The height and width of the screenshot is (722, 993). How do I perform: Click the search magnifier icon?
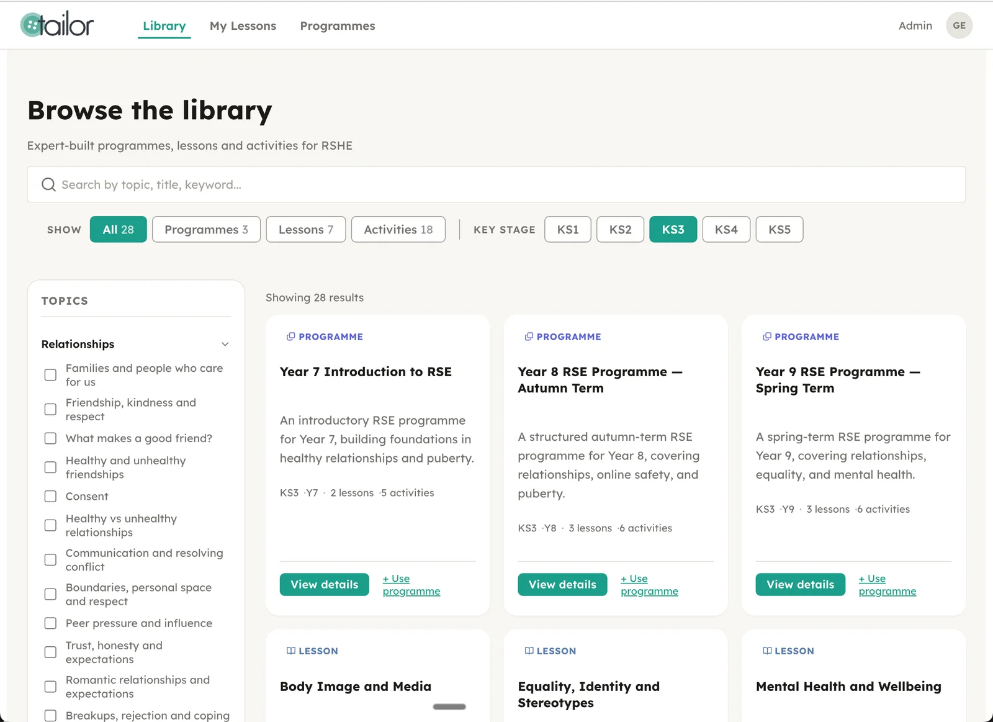click(x=48, y=184)
